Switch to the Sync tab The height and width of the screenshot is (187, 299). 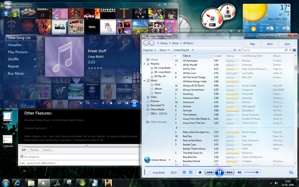pos(287,43)
